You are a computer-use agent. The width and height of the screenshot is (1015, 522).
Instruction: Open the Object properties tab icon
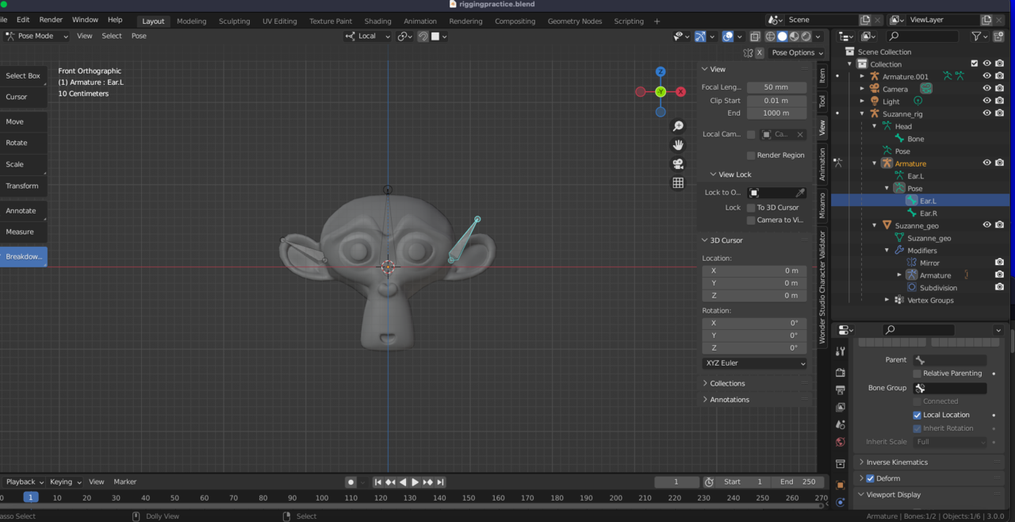(841, 485)
